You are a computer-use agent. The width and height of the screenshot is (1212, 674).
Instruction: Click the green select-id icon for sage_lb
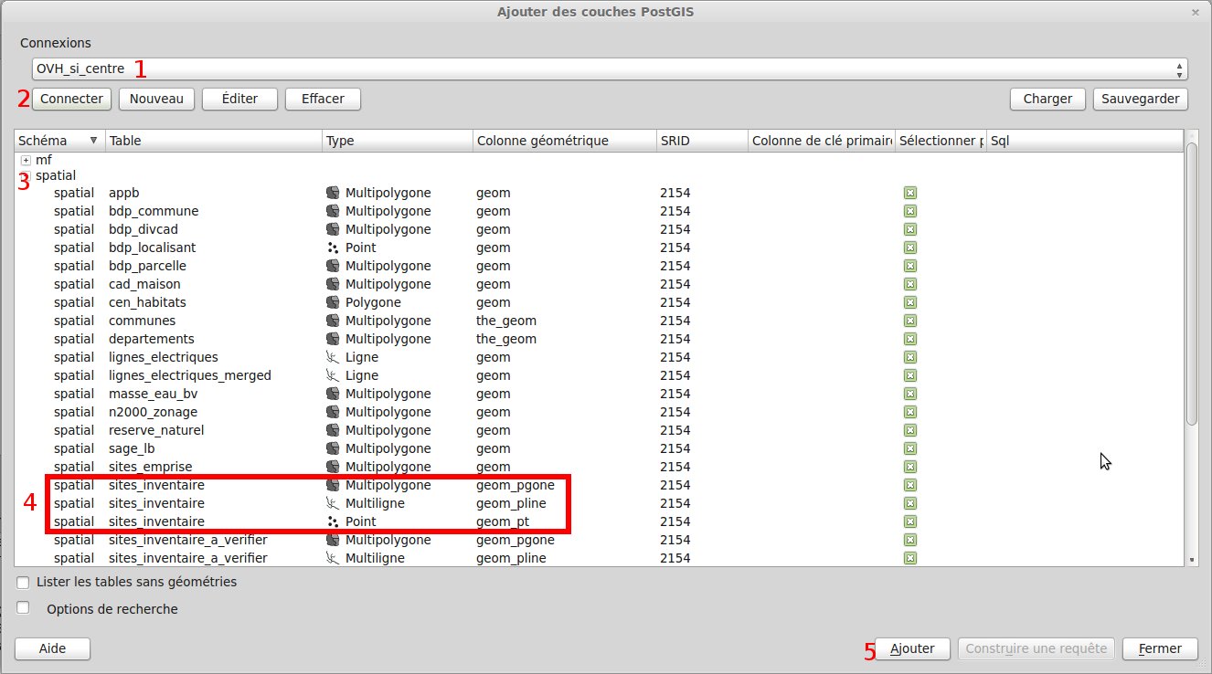click(909, 448)
